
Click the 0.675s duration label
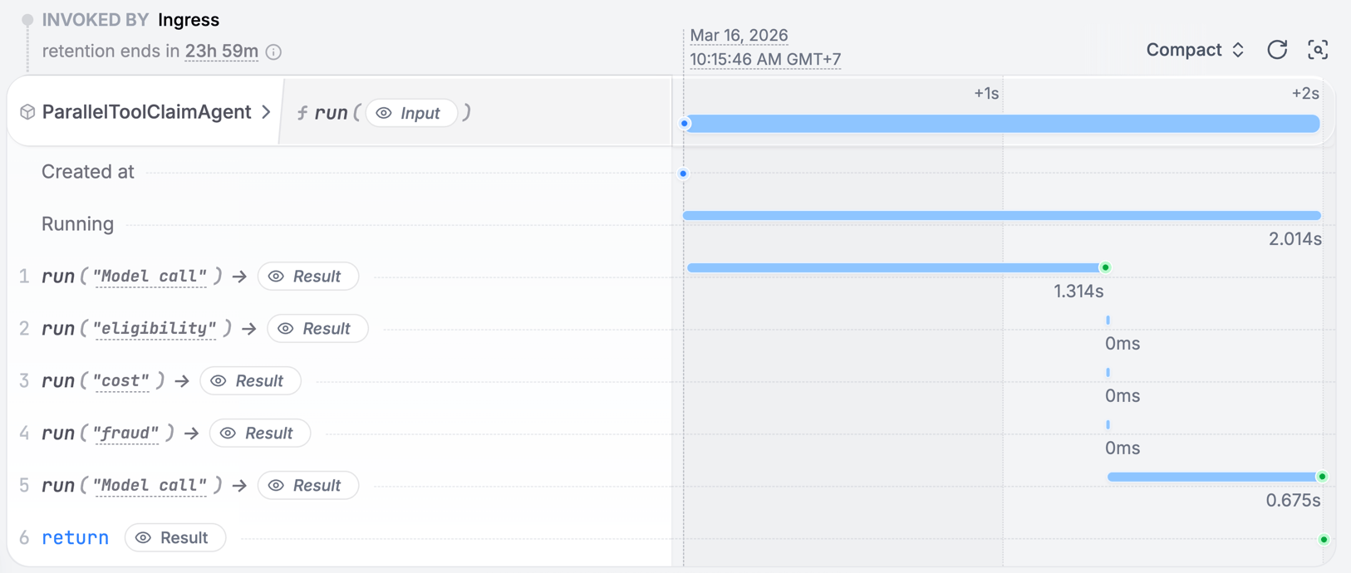click(1293, 501)
